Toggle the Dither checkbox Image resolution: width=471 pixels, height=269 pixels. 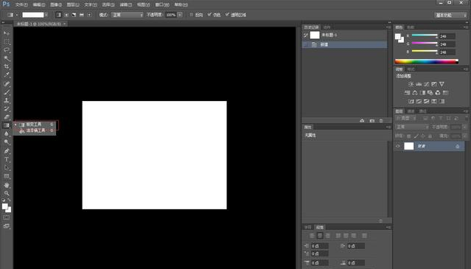coord(209,15)
